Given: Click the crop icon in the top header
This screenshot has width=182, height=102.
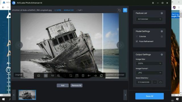Looking at the screenshot, I should (x=119, y=10).
